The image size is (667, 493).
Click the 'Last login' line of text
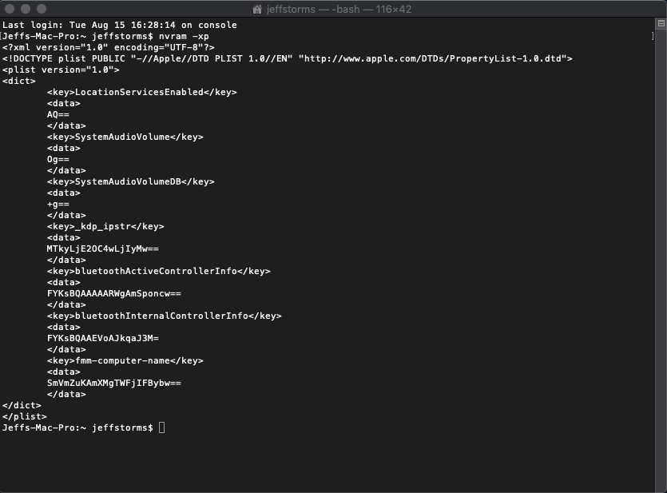tap(120, 25)
